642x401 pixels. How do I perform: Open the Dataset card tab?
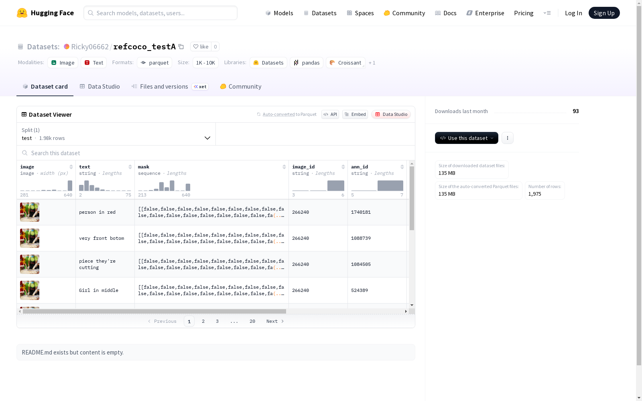[45, 87]
